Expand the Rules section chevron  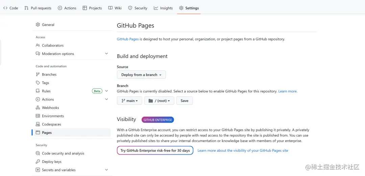pyautogui.click(x=106, y=91)
